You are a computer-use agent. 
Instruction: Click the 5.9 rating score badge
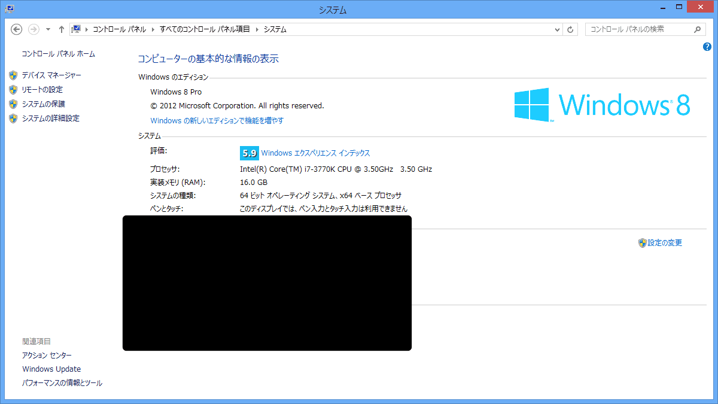[x=249, y=153]
